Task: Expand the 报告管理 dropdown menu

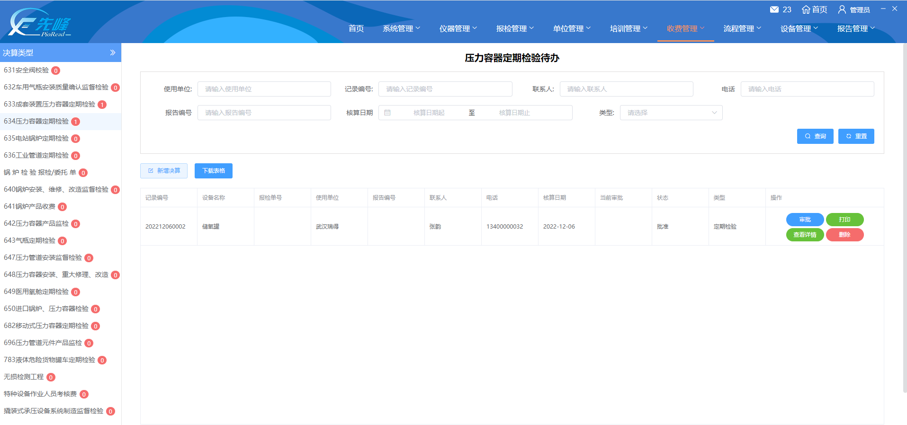Action: [856, 28]
